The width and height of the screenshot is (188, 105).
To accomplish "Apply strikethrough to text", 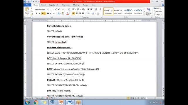I will point(48,13).
